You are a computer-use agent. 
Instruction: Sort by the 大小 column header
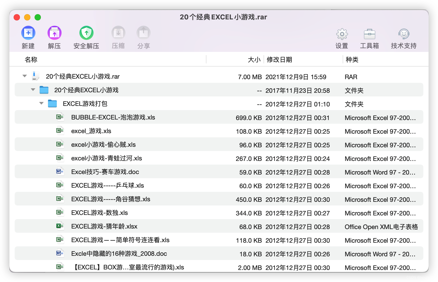(x=254, y=59)
